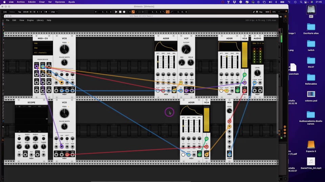Click the Tap tempo button
The height and width of the screenshot is (182, 325).
coord(20,12)
